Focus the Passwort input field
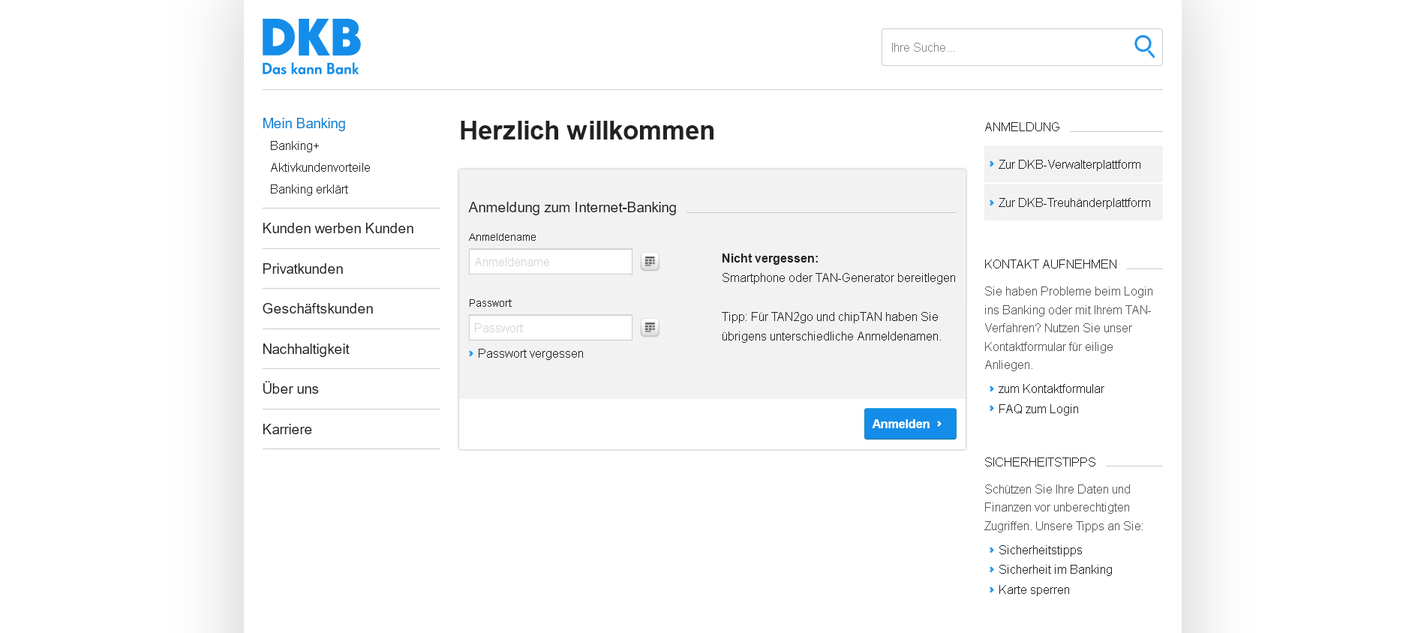Viewport: 1424px width, 633px height. point(550,328)
